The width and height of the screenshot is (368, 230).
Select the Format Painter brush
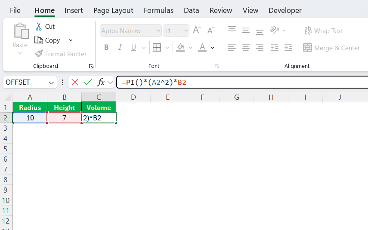point(39,54)
